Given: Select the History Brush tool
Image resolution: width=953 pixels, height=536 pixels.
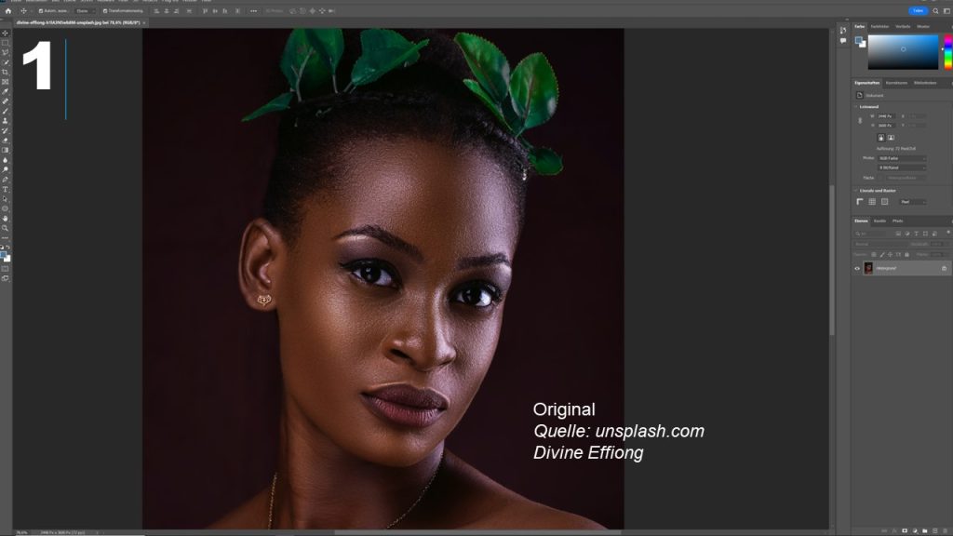Looking at the screenshot, I should [x=6, y=130].
